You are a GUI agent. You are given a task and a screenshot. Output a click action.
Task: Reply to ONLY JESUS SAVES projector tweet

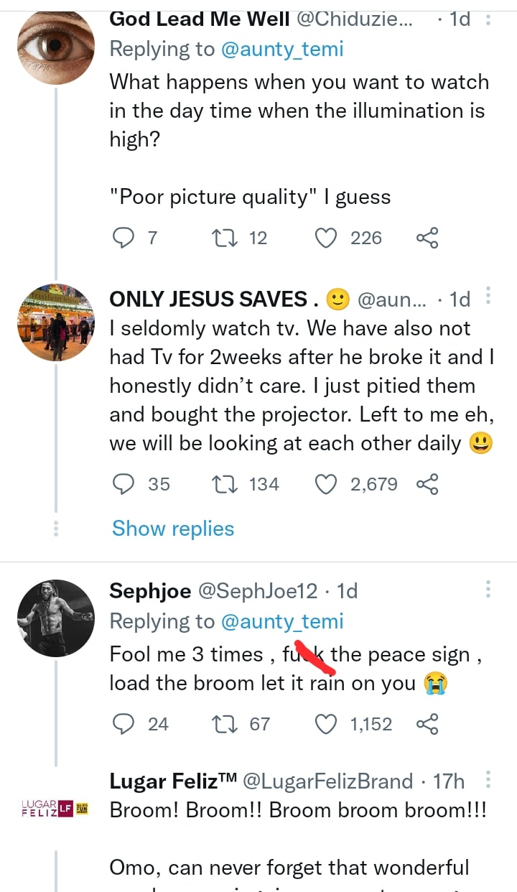click(x=125, y=485)
